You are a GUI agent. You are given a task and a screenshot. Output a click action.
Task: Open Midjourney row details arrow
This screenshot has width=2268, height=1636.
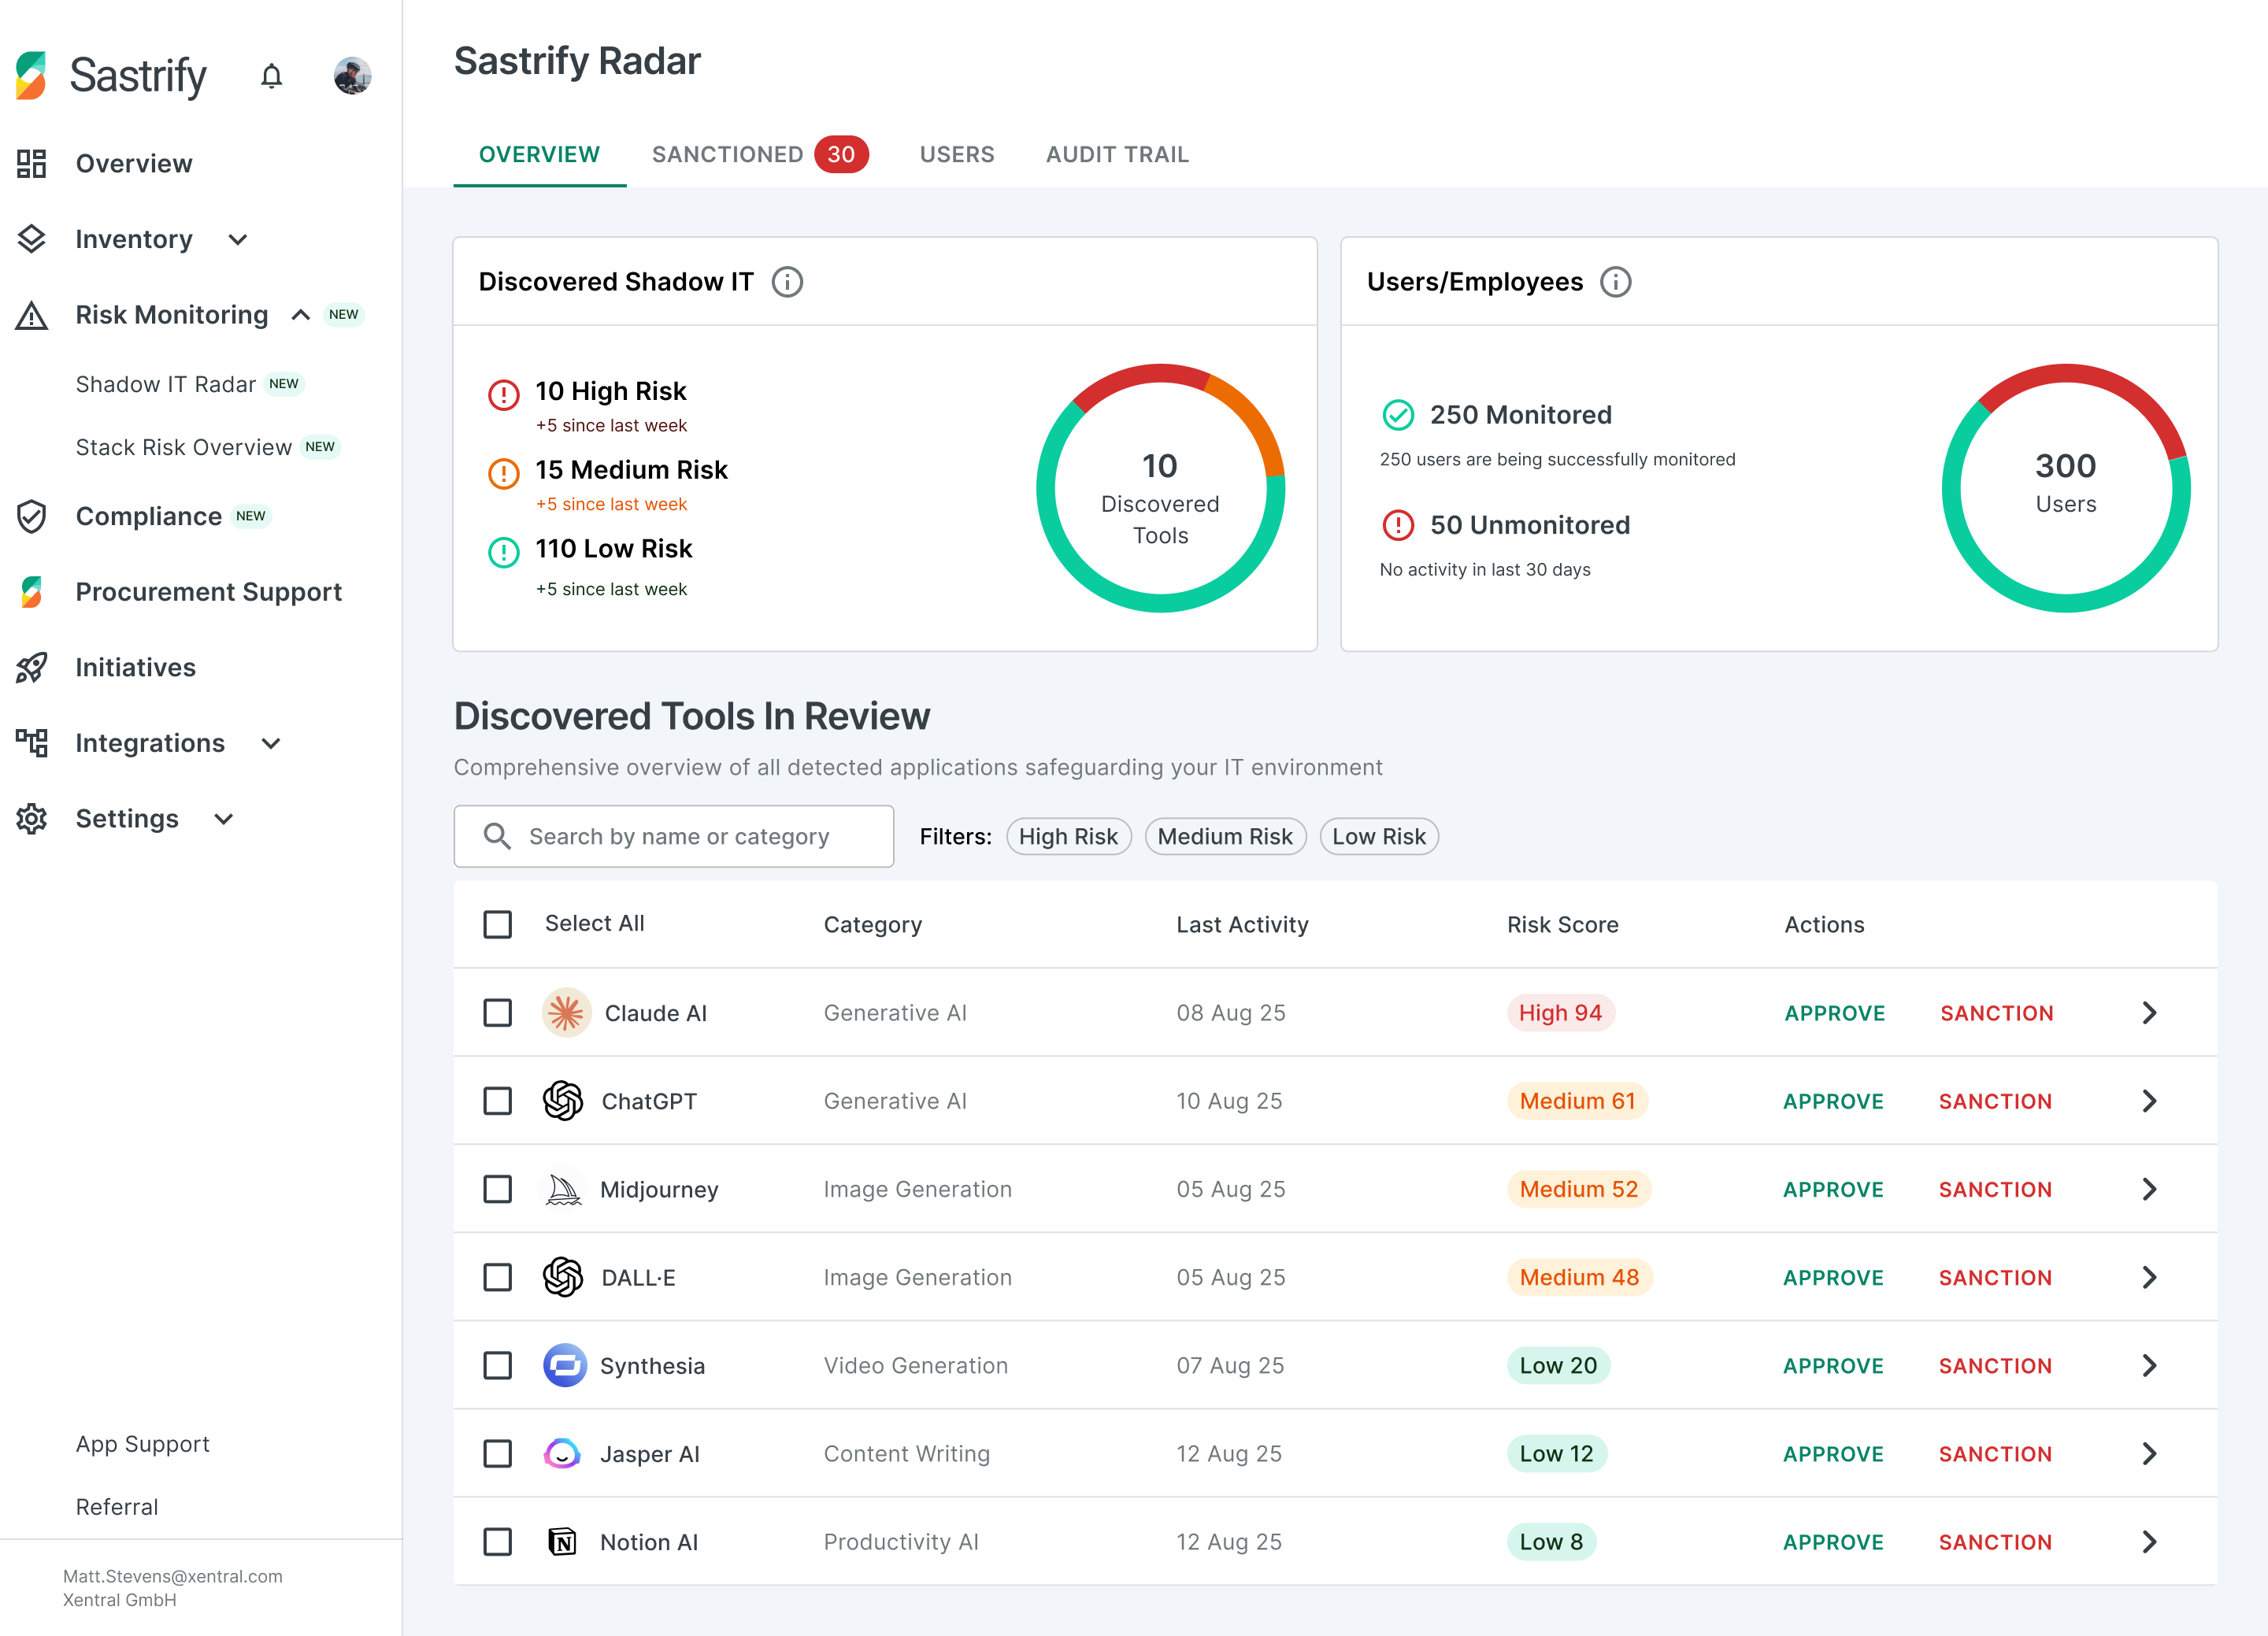point(2149,1189)
